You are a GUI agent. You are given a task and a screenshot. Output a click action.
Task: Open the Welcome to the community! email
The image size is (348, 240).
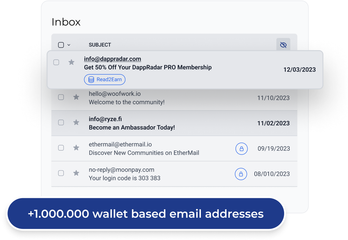click(x=127, y=102)
